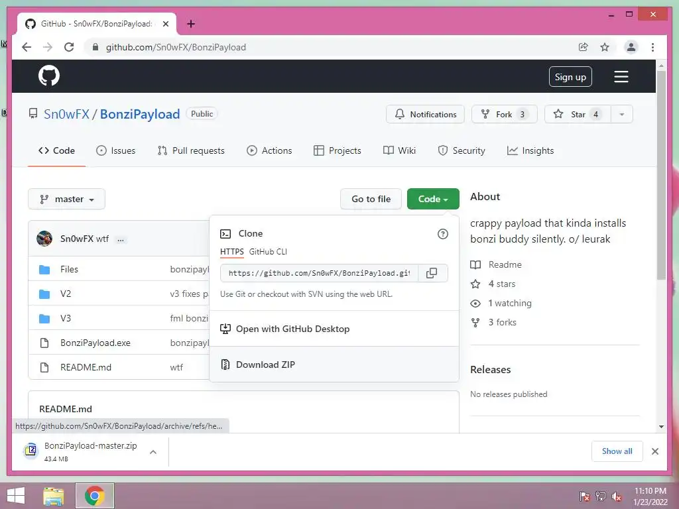The width and height of the screenshot is (679, 509).
Task: Expand the dropdown arrow next to Star
Action: [622, 114]
